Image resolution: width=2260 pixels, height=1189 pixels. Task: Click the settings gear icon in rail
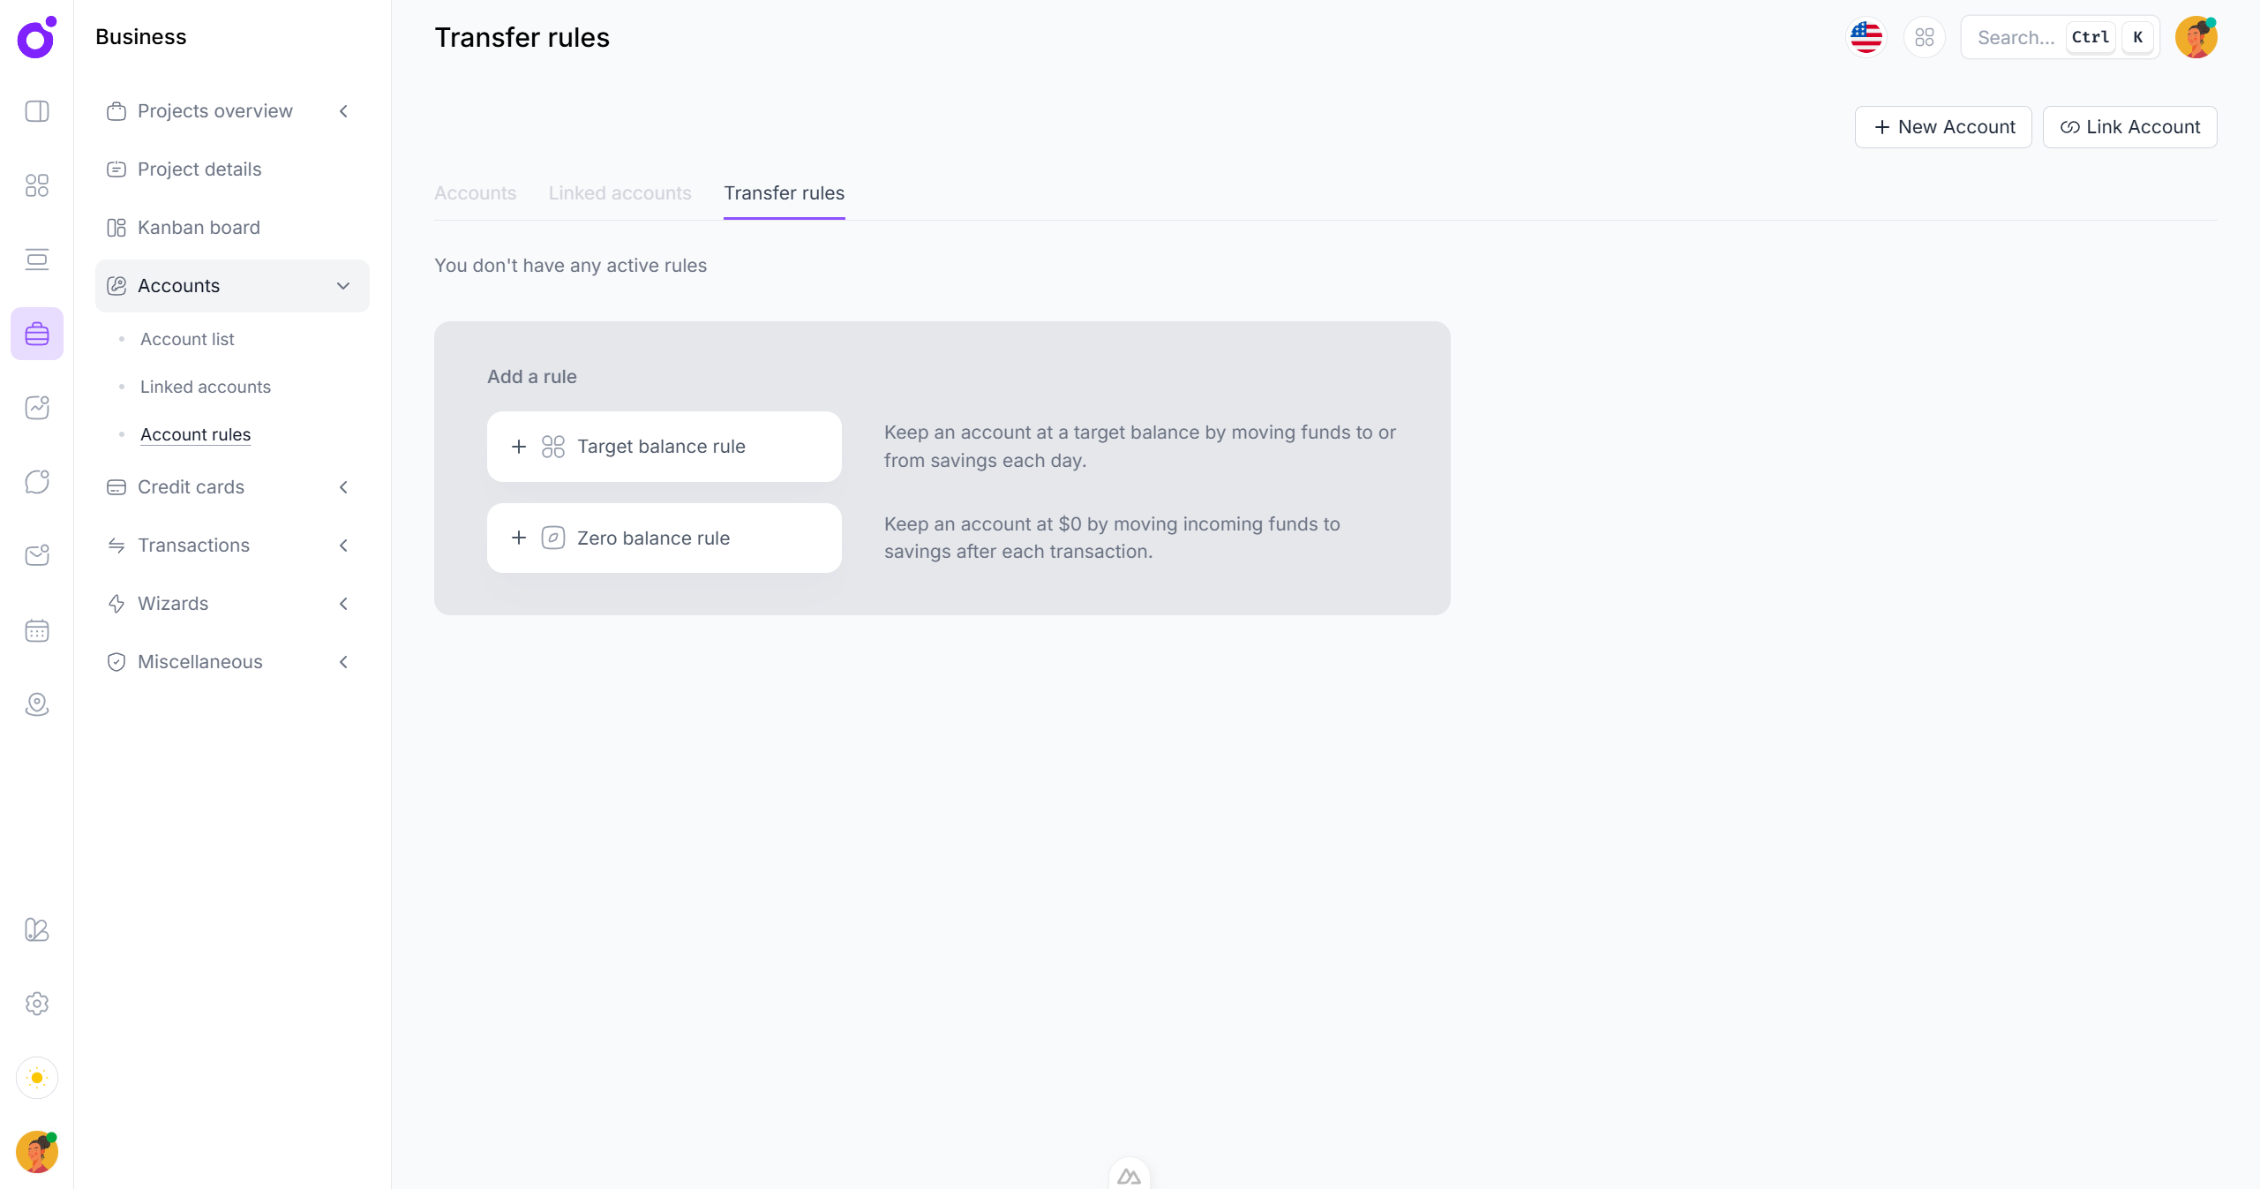[x=37, y=1004]
